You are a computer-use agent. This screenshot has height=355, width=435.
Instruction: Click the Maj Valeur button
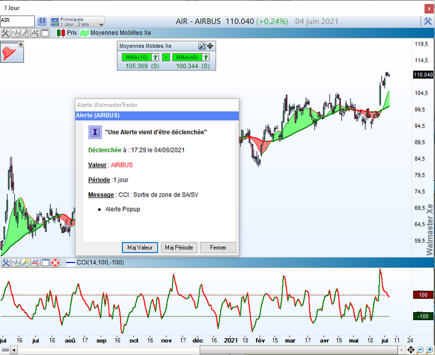point(140,247)
